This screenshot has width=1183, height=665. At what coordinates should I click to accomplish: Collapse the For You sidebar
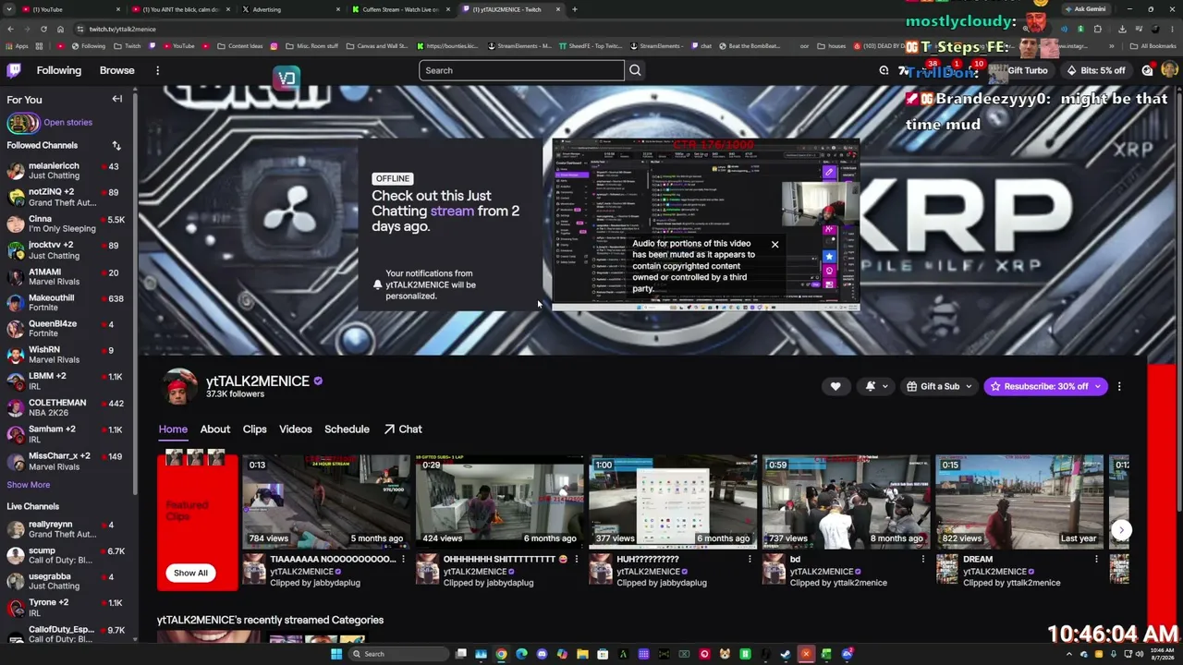pyautogui.click(x=117, y=99)
